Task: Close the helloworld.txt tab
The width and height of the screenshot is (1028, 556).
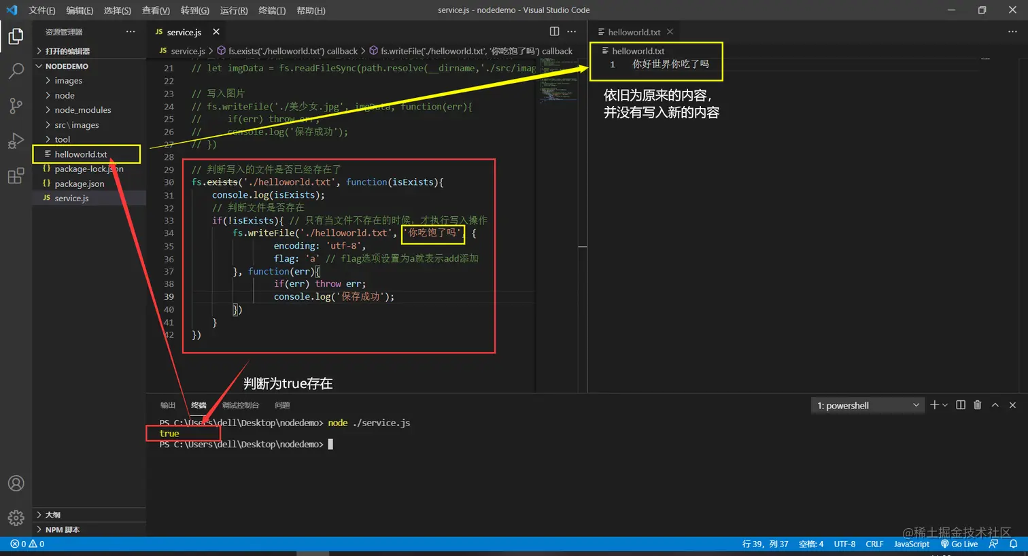Action: pyautogui.click(x=670, y=32)
